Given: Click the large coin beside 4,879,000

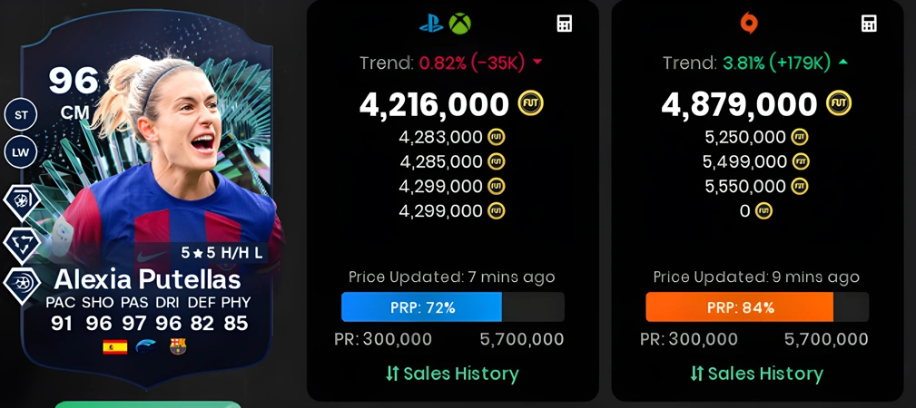Looking at the screenshot, I should click(838, 103).
